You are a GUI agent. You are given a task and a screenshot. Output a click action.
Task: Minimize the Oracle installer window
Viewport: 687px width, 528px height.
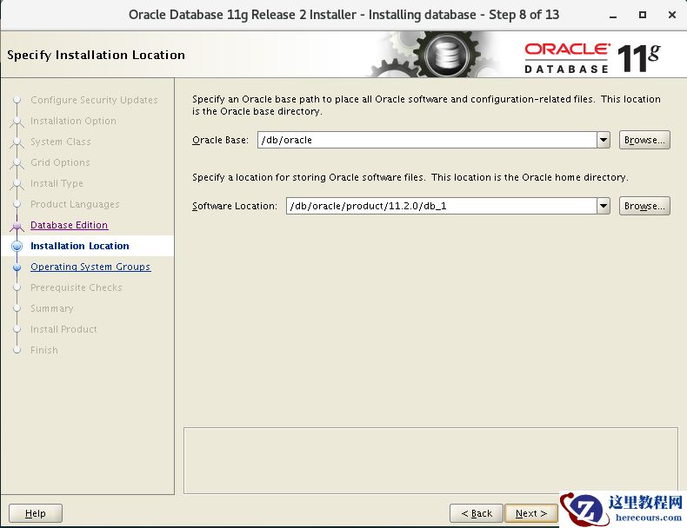pyautogui.click(x=613, y=16)
